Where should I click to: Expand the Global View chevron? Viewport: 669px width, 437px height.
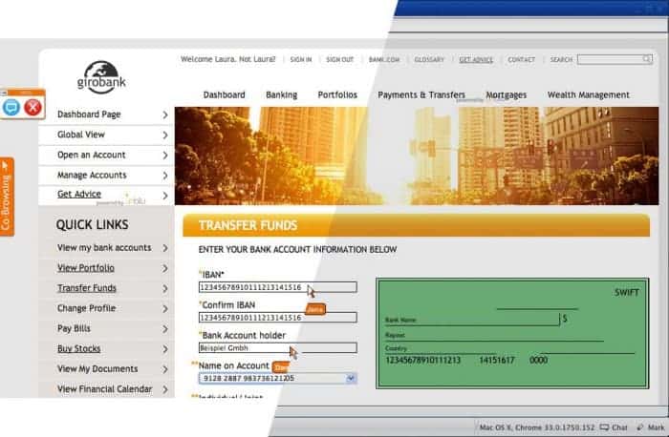[x=165, y=135]
